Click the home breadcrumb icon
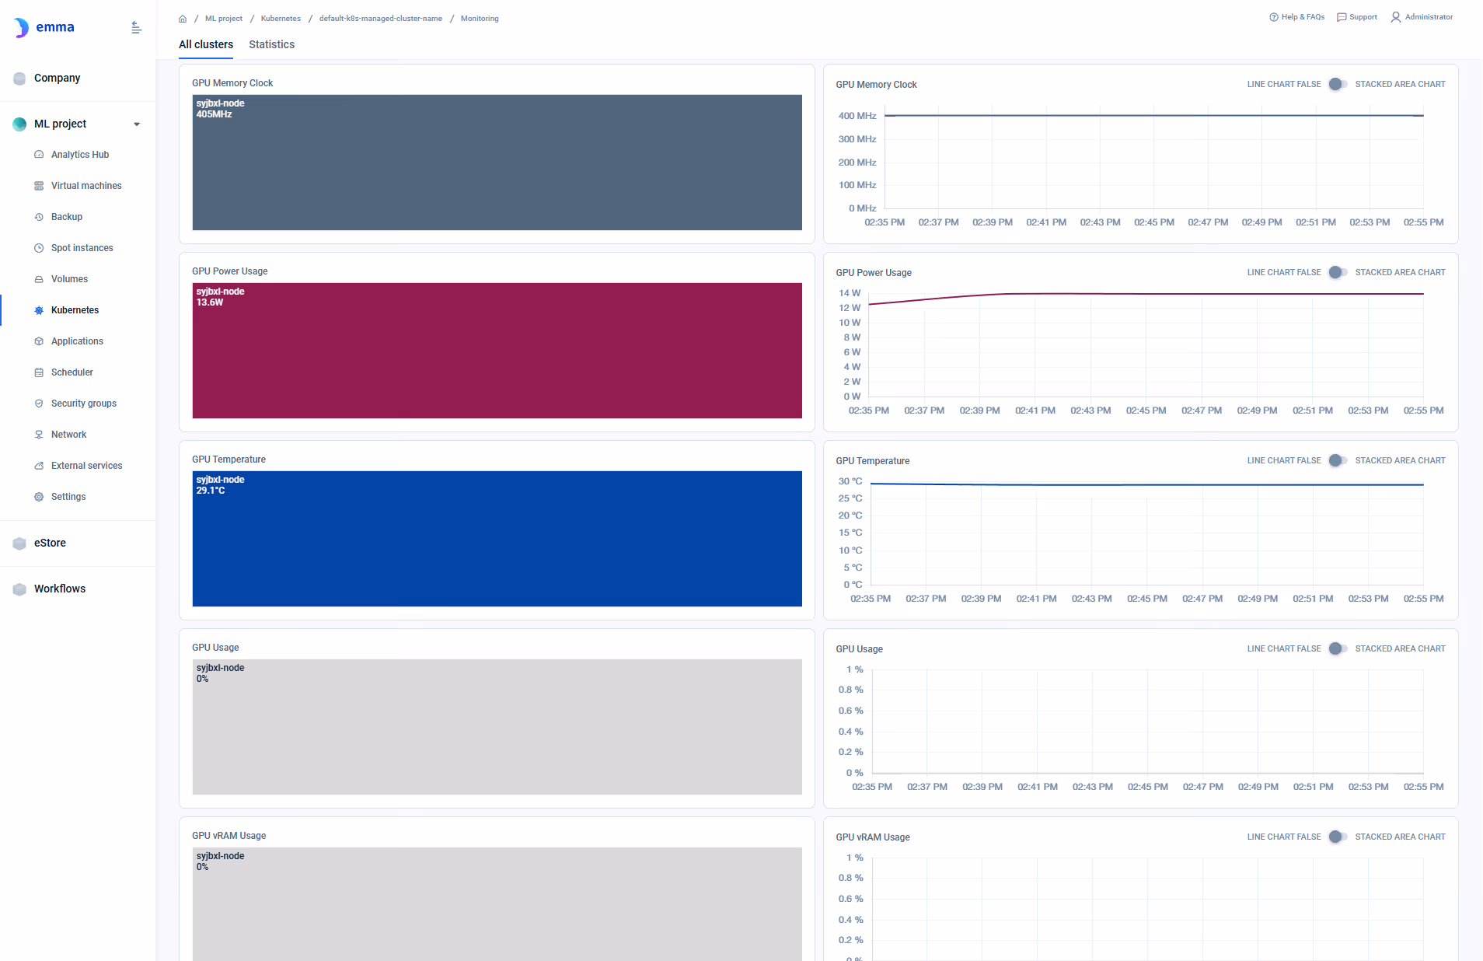 (183, 19)
